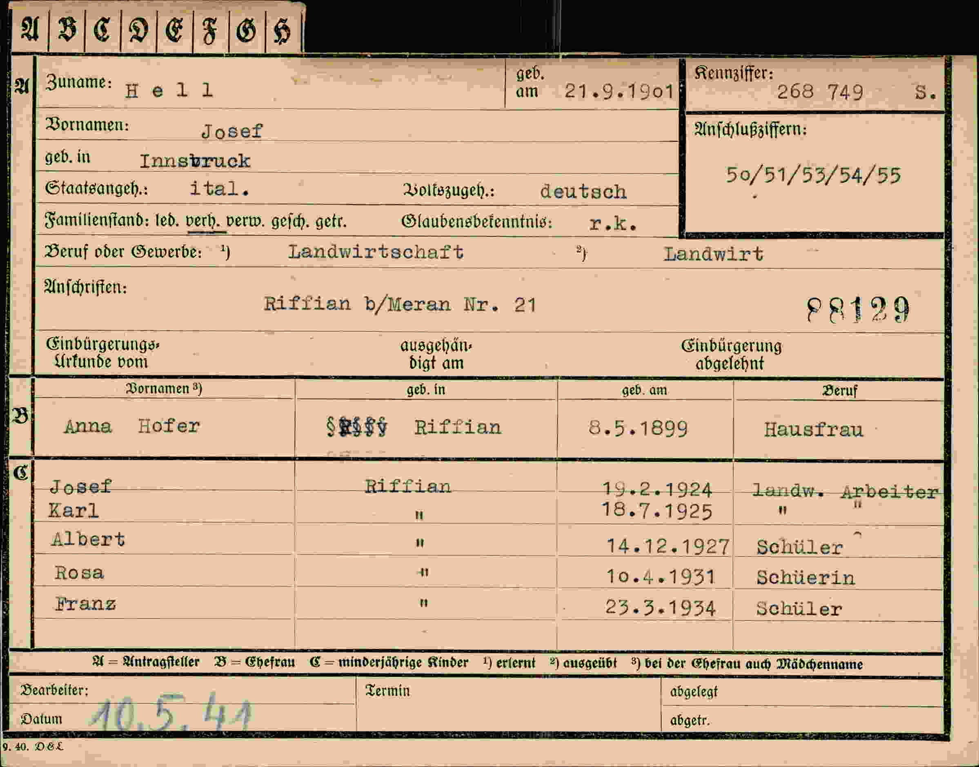The width and height of the screenshot is (979, 767).
Task: Click 'Schüler' in Albert's row
Action: pyautogui.click(x=799, y=548)
